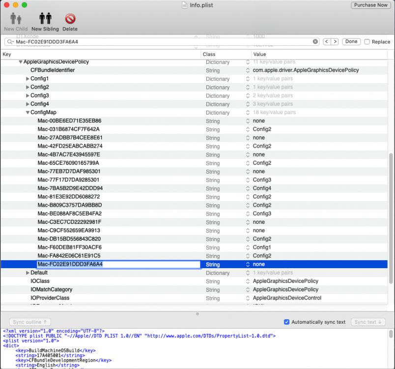
Task: Click the Value column header
Action: coord(319,54)
